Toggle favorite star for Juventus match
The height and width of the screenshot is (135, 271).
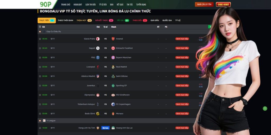point(40,86)
